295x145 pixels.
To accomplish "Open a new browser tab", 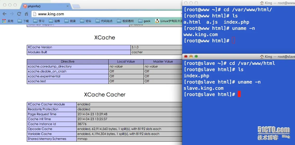I will [x=76, y=6].
